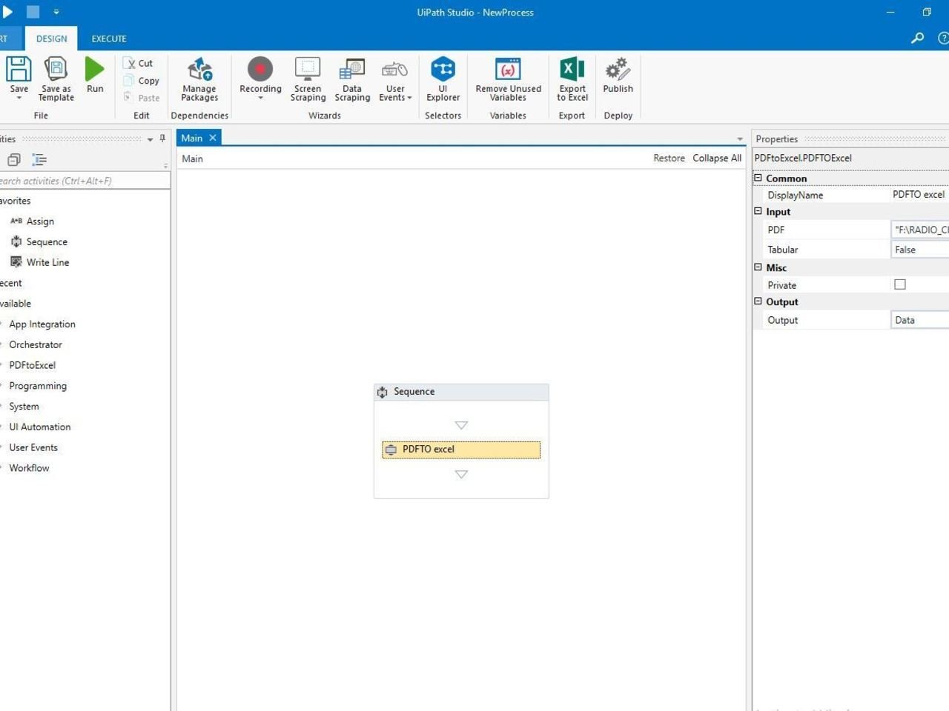This screenshot has width=949, height=711.
Task: Click the Main breadcrumb
Action: 192,158
